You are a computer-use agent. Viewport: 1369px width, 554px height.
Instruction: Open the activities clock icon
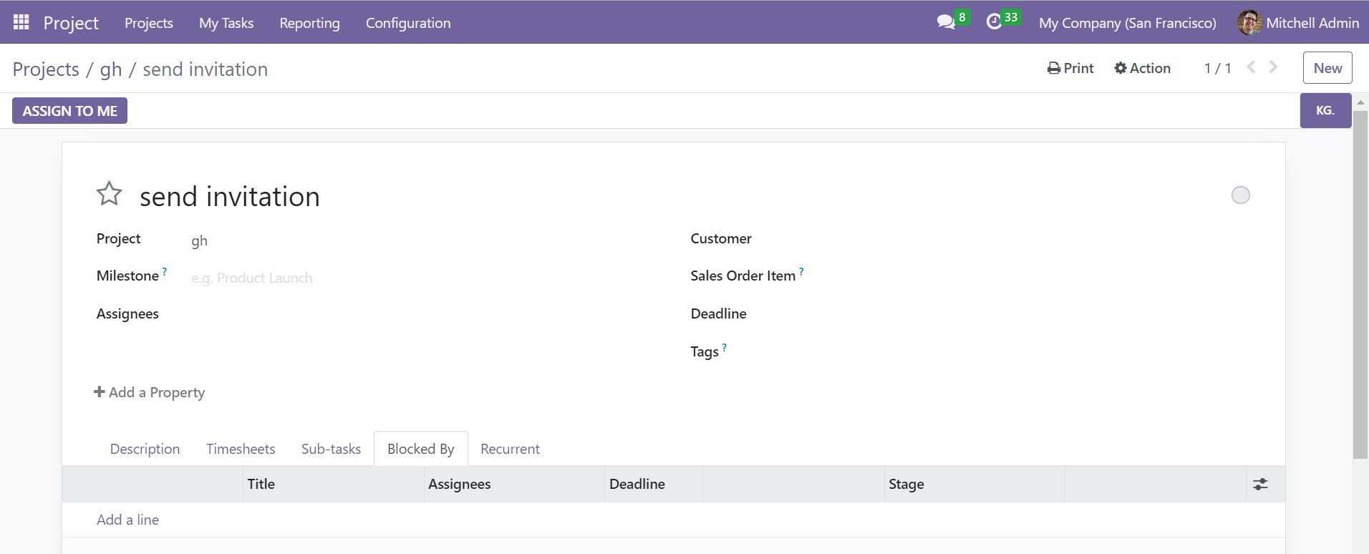994,22
